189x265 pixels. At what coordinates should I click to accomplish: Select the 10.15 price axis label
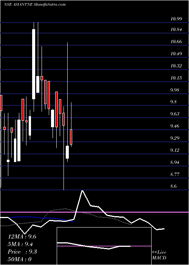coord(176,78)
